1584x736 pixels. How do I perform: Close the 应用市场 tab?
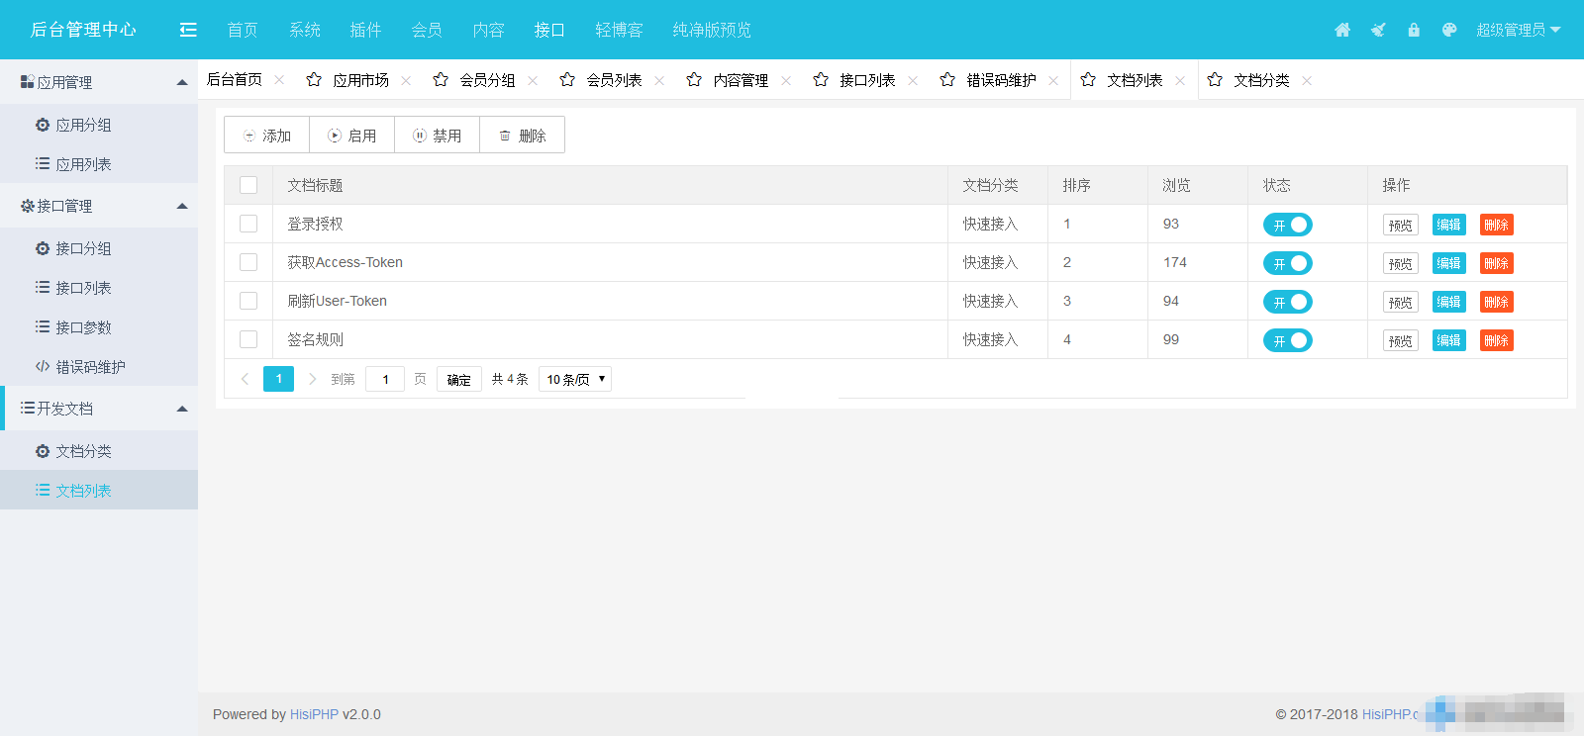[406, 81]
